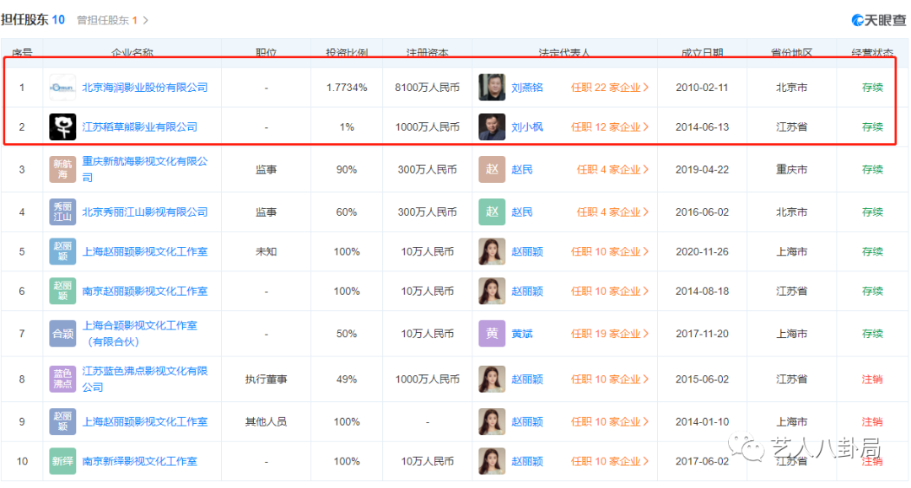Click 刘小枫's portrait photo
The height and width of the screenshot is (488, 911).
click(492, 127)
